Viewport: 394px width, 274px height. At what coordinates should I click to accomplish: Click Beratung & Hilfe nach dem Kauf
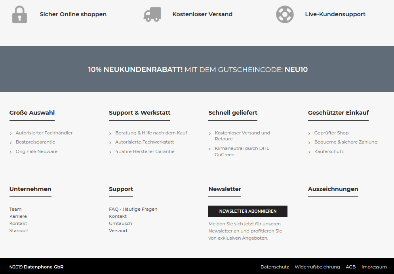151,133
